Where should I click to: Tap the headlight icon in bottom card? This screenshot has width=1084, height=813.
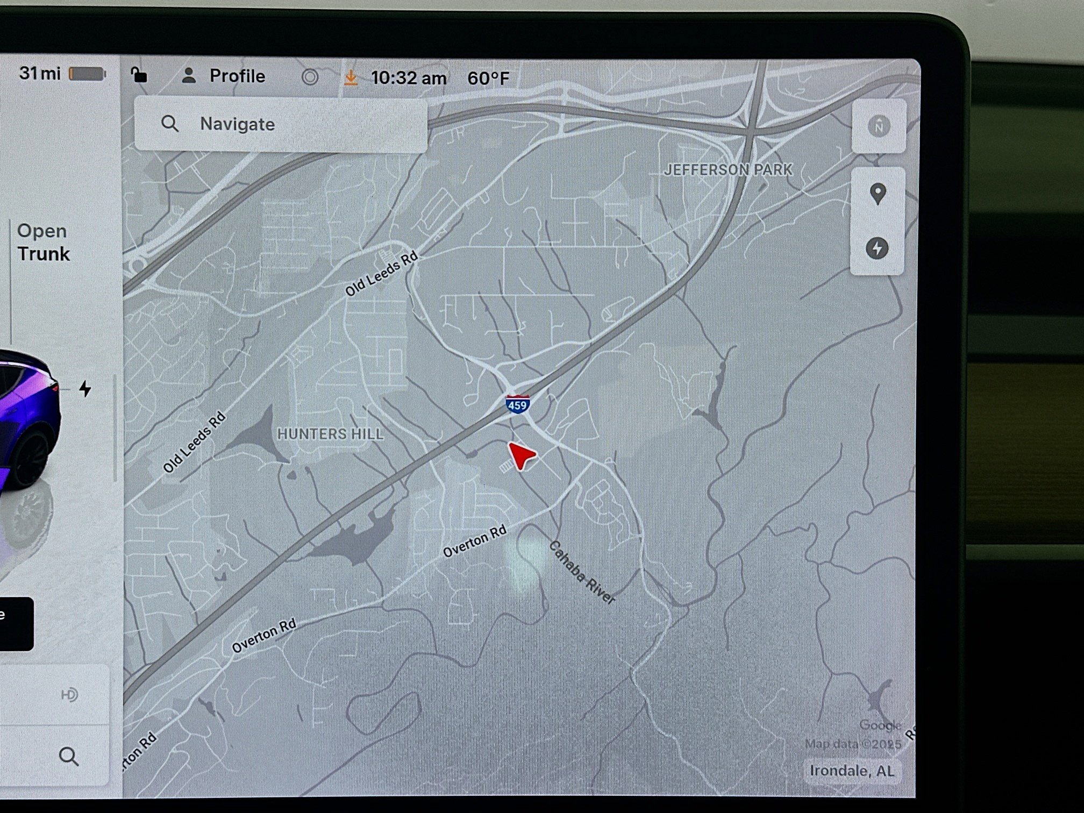(x=69, y=695)
